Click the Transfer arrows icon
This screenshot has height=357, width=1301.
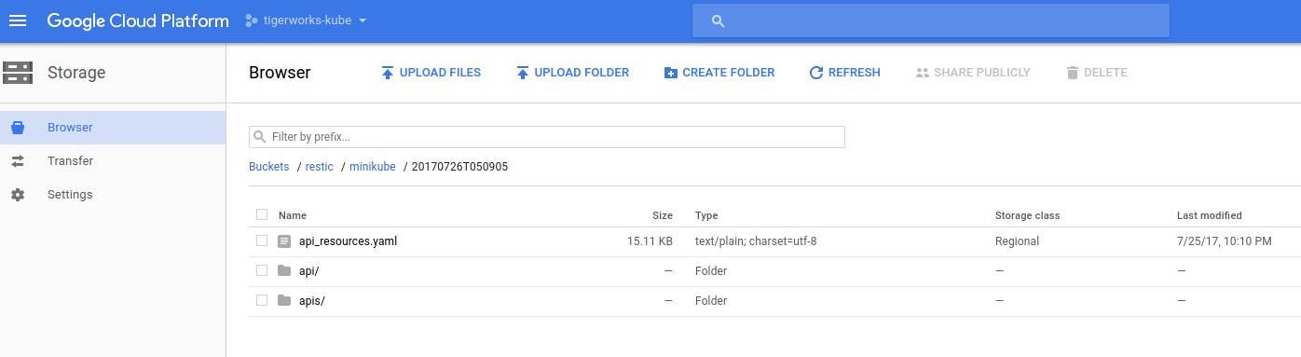(17, 161)
